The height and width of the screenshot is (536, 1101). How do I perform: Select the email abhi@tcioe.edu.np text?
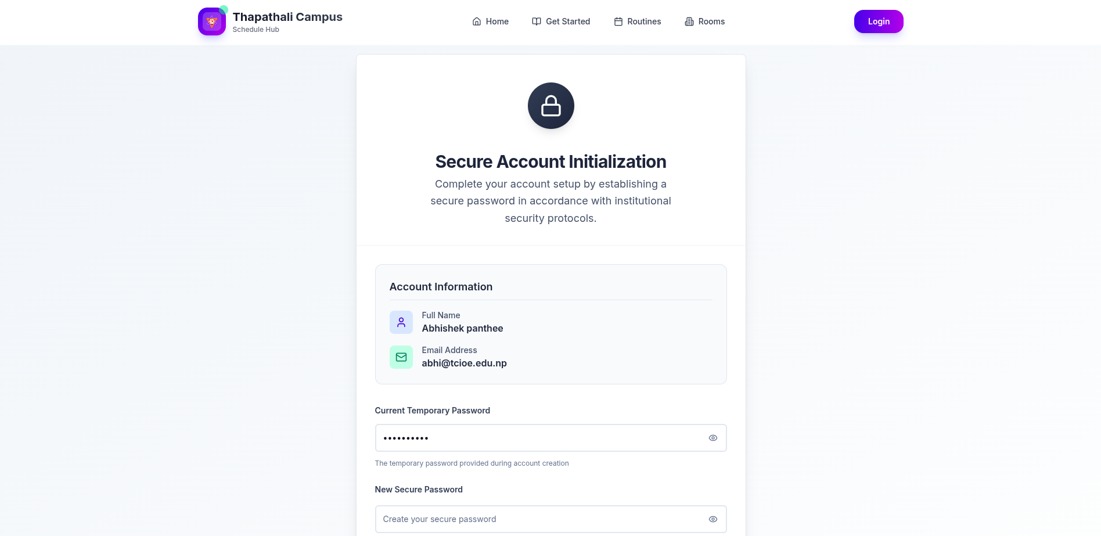(x=465, y=363)
